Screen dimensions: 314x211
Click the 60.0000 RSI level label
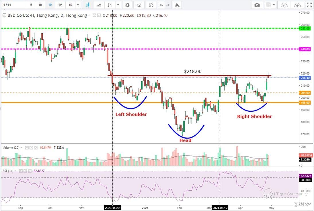306,180
